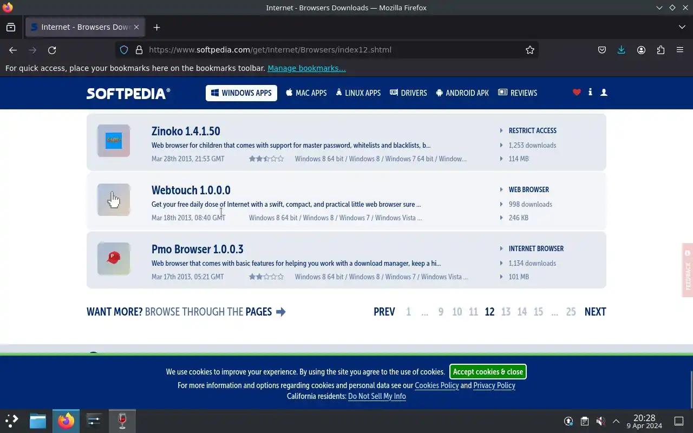Screen dimensions: 693x433
Task: Click the Zinoko star rating
Action: pos(266,159)
